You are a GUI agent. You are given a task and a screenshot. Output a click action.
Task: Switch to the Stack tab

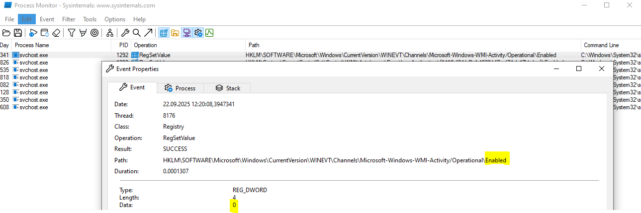pyautogui.click(x=228, y=88)
